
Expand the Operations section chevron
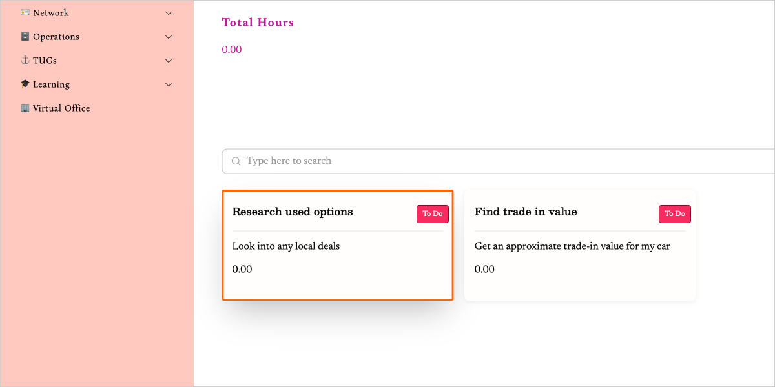[x=169, y=37]
